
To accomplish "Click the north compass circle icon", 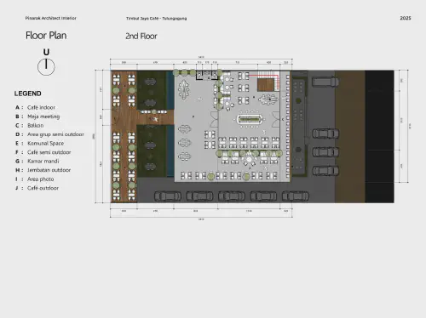I will click(x=46, y=67).
